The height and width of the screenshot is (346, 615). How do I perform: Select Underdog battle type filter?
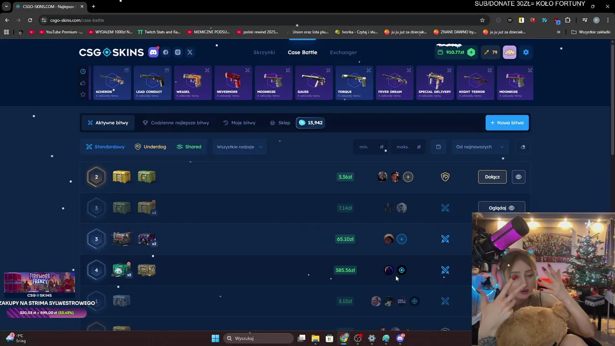150,147
